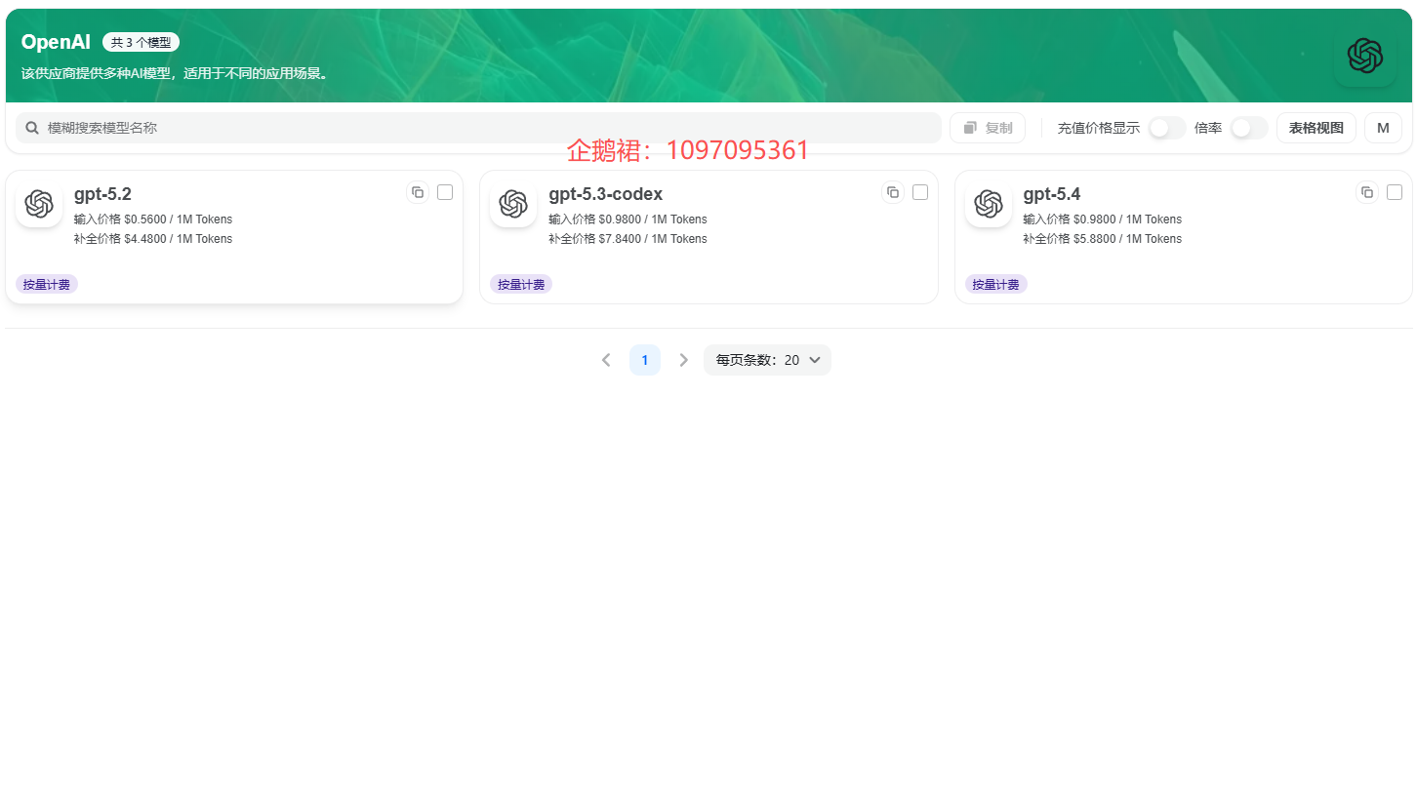Click gpt-5.4 补全价格 $5.8800 text
Image resolution: width=1417 pixels, height=797 pixels.
pos(1103,239)
